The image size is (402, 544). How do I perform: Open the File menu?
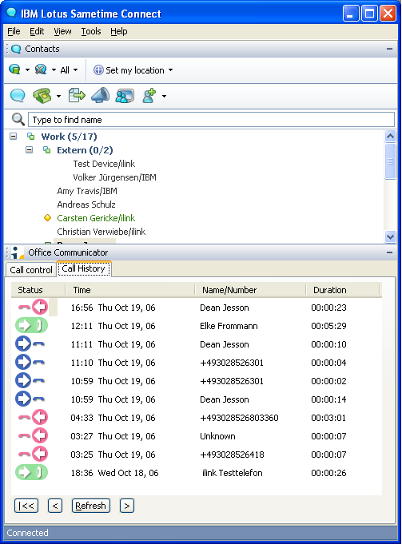14,31
